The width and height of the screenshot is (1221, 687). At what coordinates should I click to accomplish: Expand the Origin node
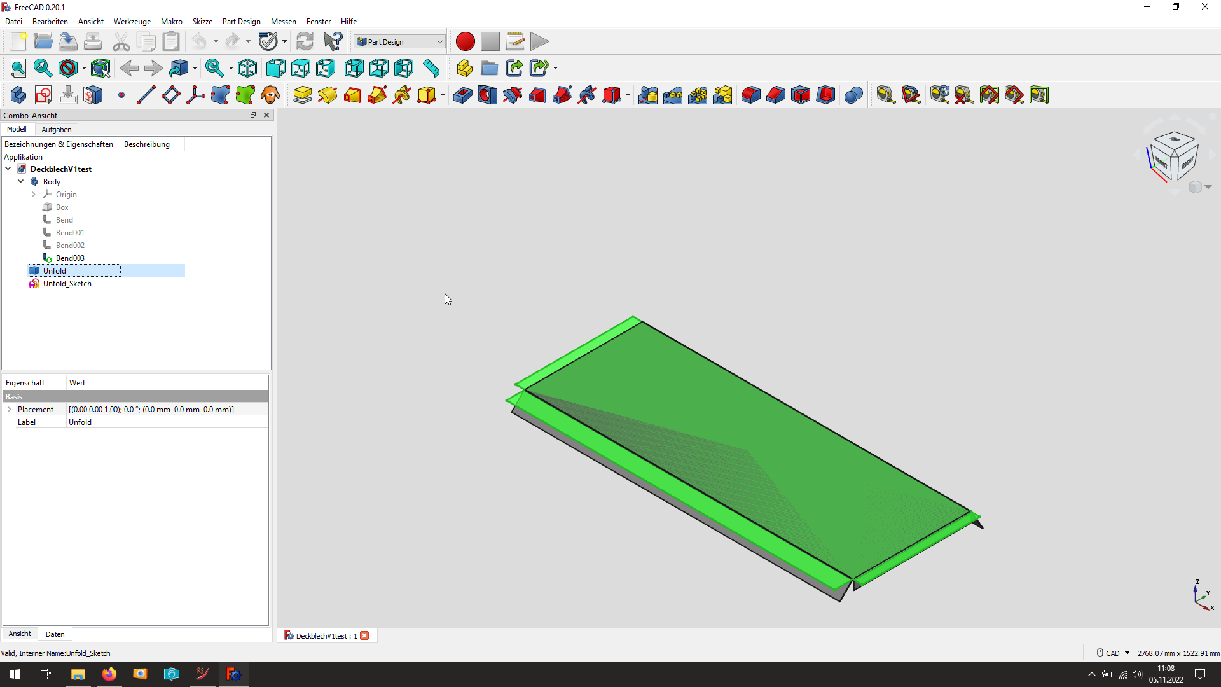click(33, 194)
